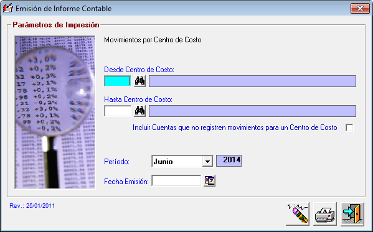Click the year field showing 2014

(229, 160)
